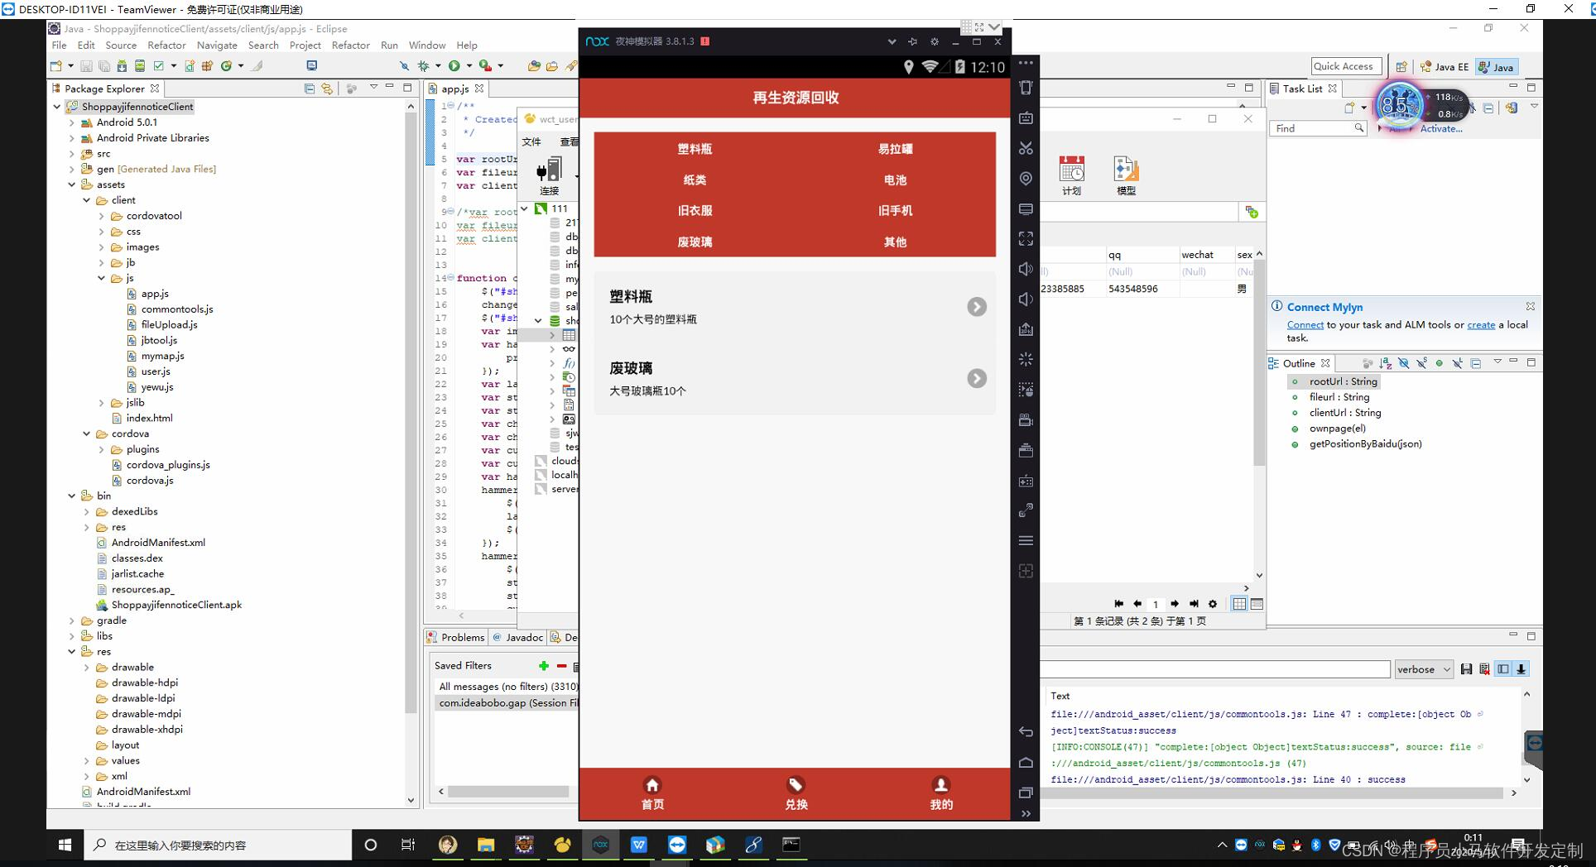1596x867 pixels.
Task: Refresh records in the database result grid
Action: (x=1212, y=604)
